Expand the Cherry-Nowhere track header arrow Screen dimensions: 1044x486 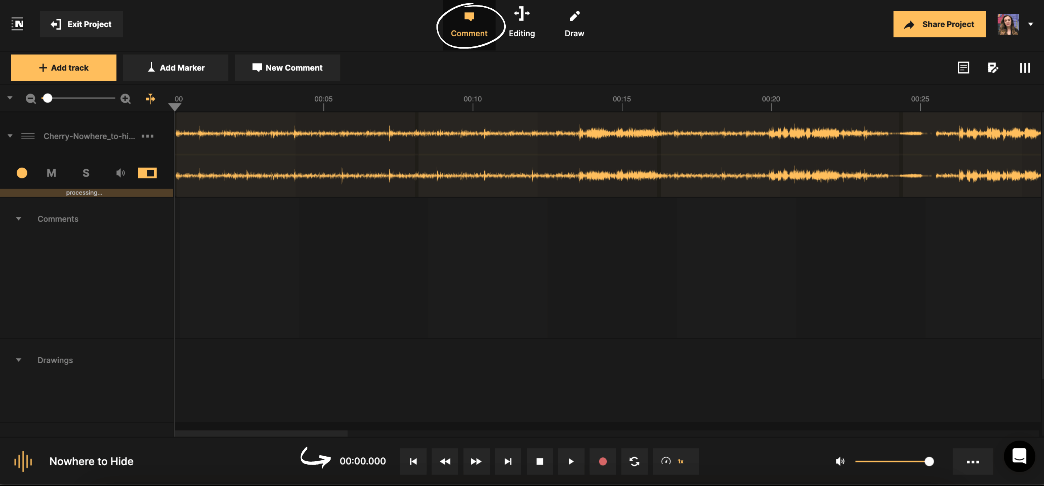10,136
